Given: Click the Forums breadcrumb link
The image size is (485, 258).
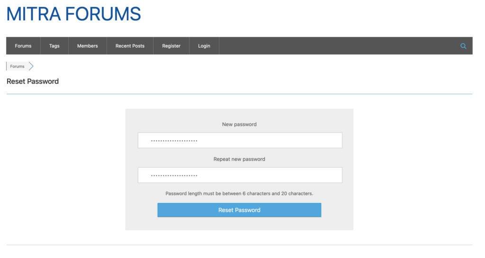Looking at the screenshot, I should tap(17, 66).
